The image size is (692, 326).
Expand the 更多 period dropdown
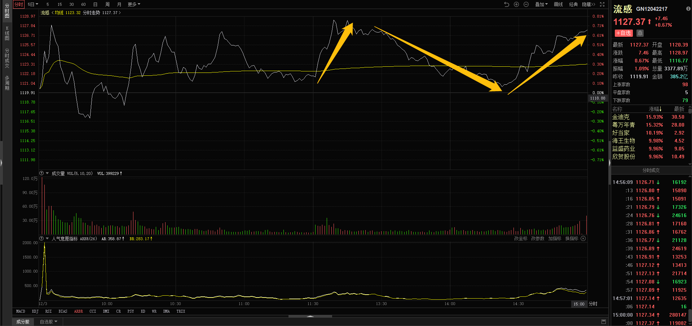click(134, 4)
